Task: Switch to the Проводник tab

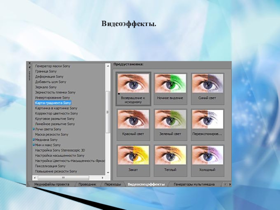Action: [x=87, y=184]
